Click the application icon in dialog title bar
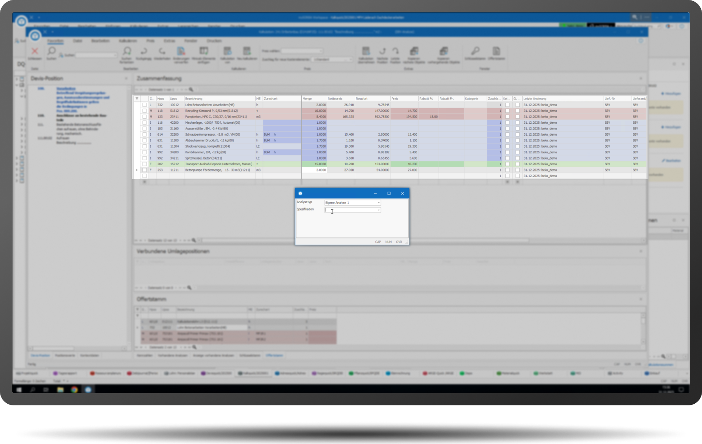Image resolution: width=702 pixels, height=444 pixels. point(300,193)
